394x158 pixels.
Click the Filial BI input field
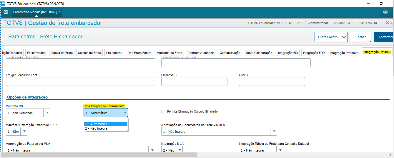point(272,81)
